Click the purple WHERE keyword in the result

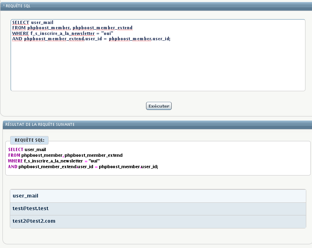click(15, 161)
